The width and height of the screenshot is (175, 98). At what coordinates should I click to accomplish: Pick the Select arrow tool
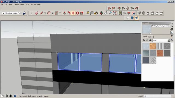pos(31,13)
